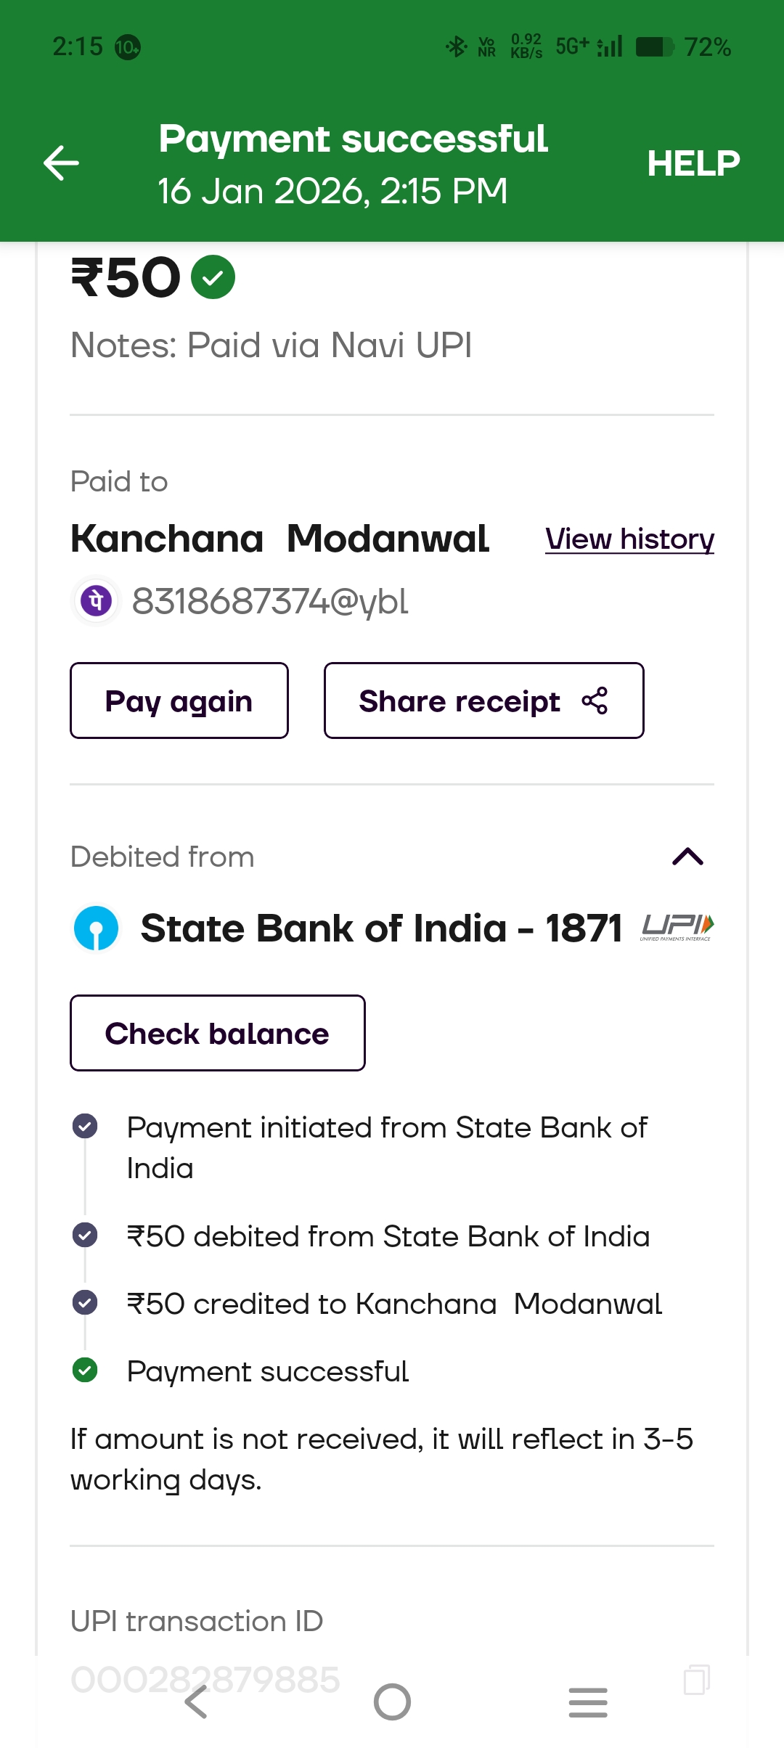This screenshot has width=784, height=1748.
Task: Tap the green Payment successful step checkmark
Action: click(x=85, y=1371)
